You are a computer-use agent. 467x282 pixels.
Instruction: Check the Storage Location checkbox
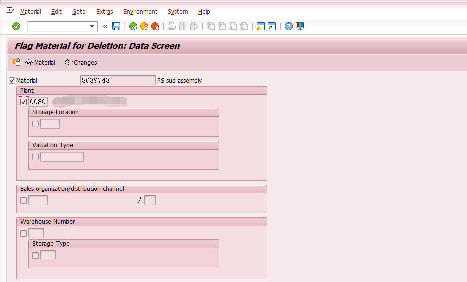click(x=36, y=124)
